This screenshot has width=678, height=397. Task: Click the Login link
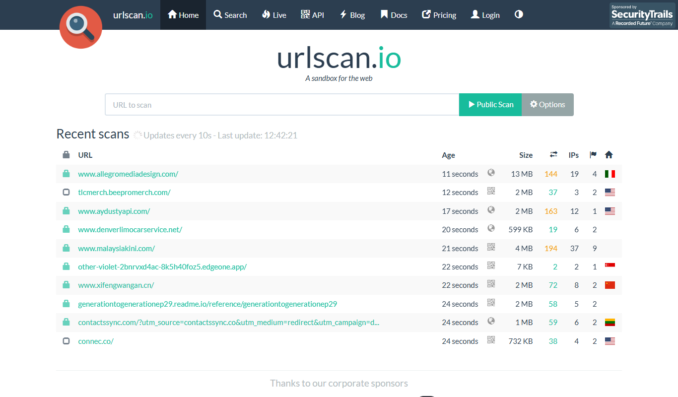484,15
